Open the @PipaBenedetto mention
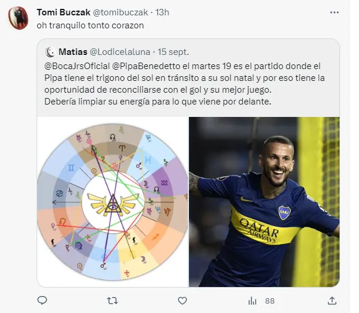Image resolution: width=359 pixels, height=313 pixels. [x=148, y=65]
